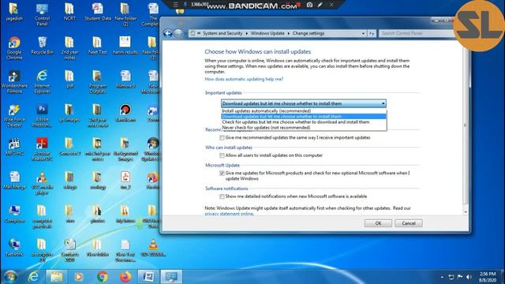This screenshot has width=505, height=284.
Task: Click Cancel in Change settings window
Action: click(x=409, y=223)
